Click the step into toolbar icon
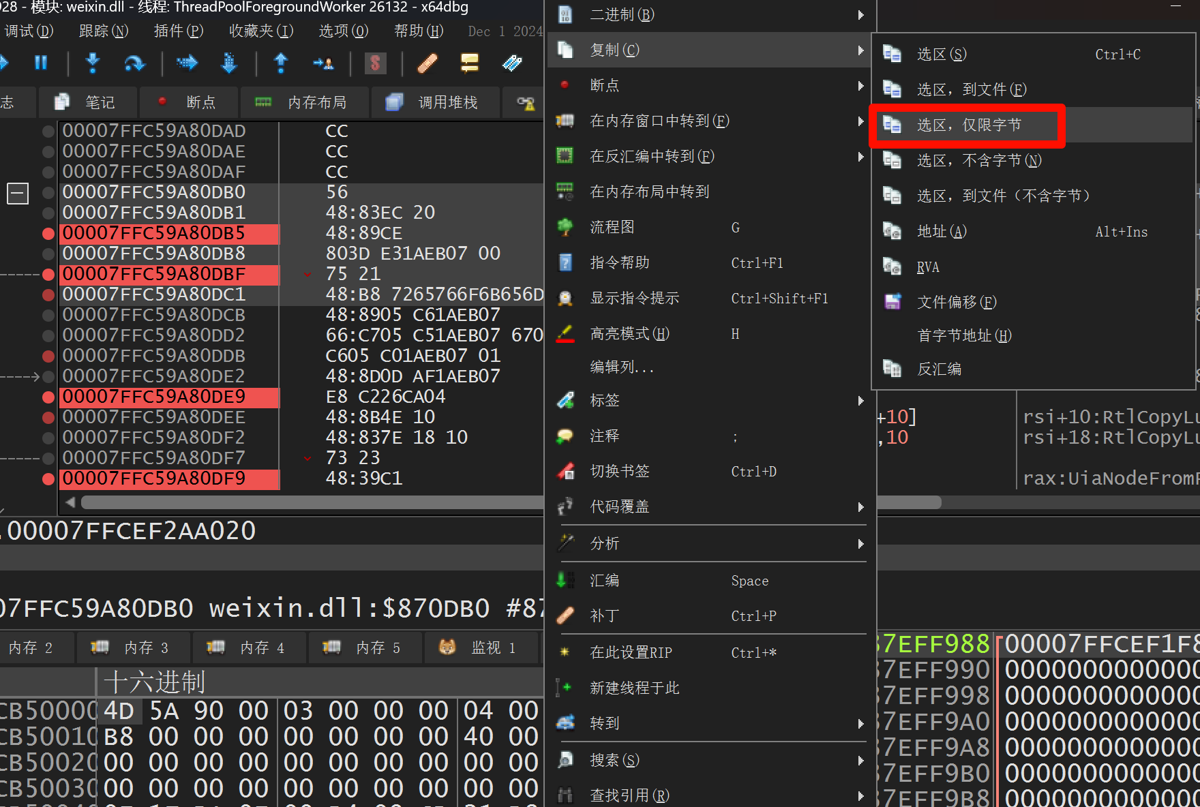The width and height of the screenshot is (1200, 807). [93, 63]
